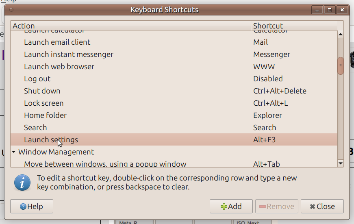The height and width of the screenshot is (224, 354).
Task: Click the Alt+F3 shortcut cell
Action: (265, 140)
